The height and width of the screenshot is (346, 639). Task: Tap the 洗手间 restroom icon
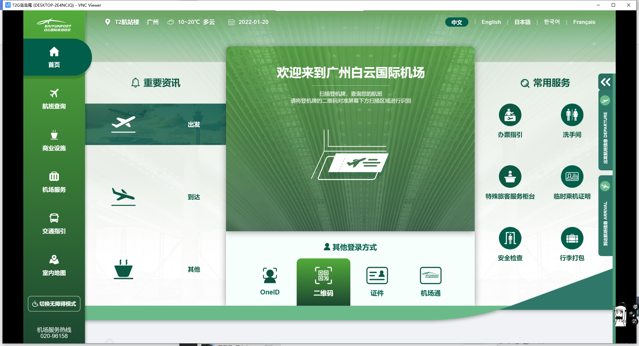coord(572,115)
